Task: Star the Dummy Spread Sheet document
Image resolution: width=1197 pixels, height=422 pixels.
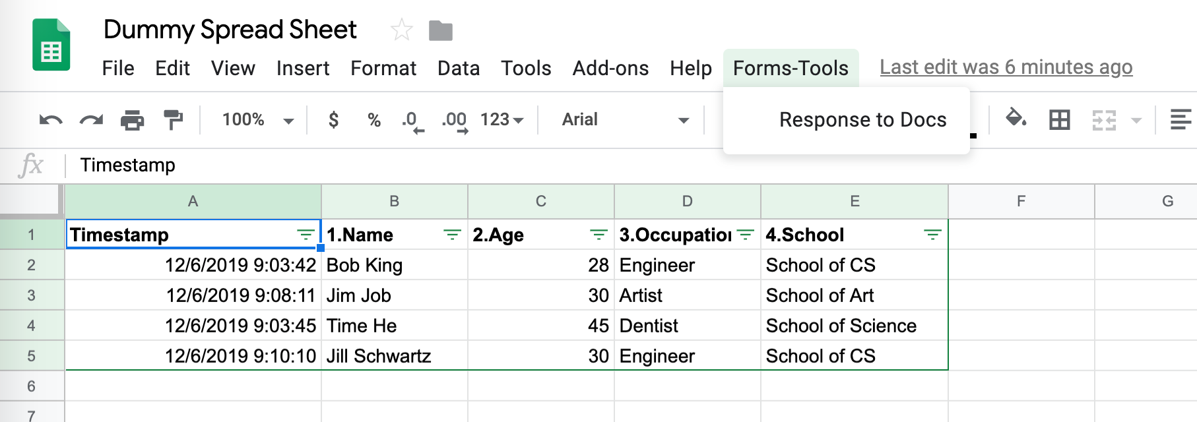Action: click(401, 30)
